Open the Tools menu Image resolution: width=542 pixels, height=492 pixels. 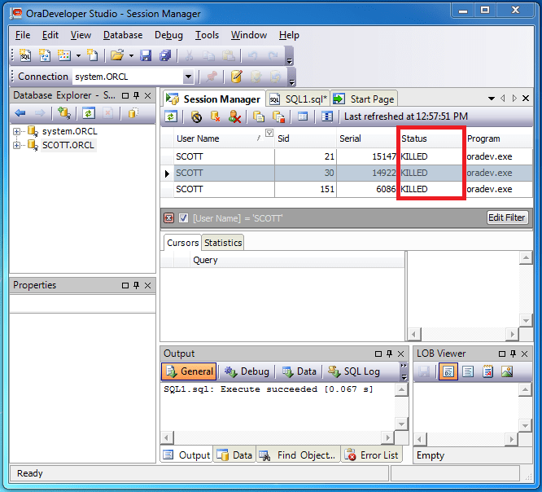(207, 35)
